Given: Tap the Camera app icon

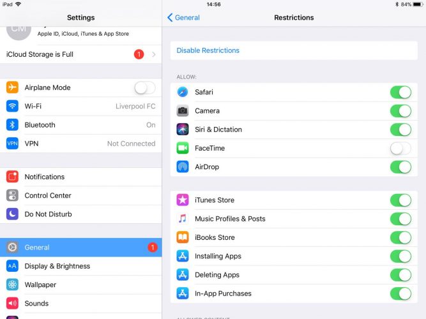Looking at the screenshot, I should 183,111.
